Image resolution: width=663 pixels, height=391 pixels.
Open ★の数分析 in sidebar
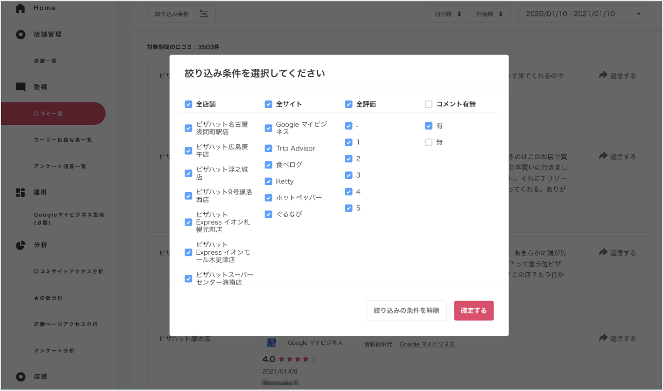pyautogui.click(x=48, y=298)
